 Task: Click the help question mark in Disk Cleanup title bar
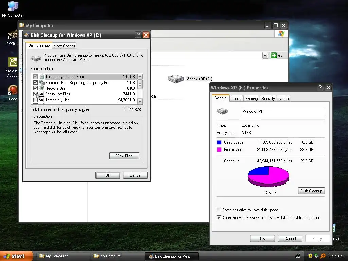(138, 35)
